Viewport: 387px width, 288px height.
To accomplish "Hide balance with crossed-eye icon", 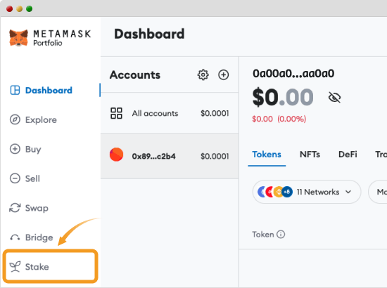I will pyautogui.click(x=334, y=98).
